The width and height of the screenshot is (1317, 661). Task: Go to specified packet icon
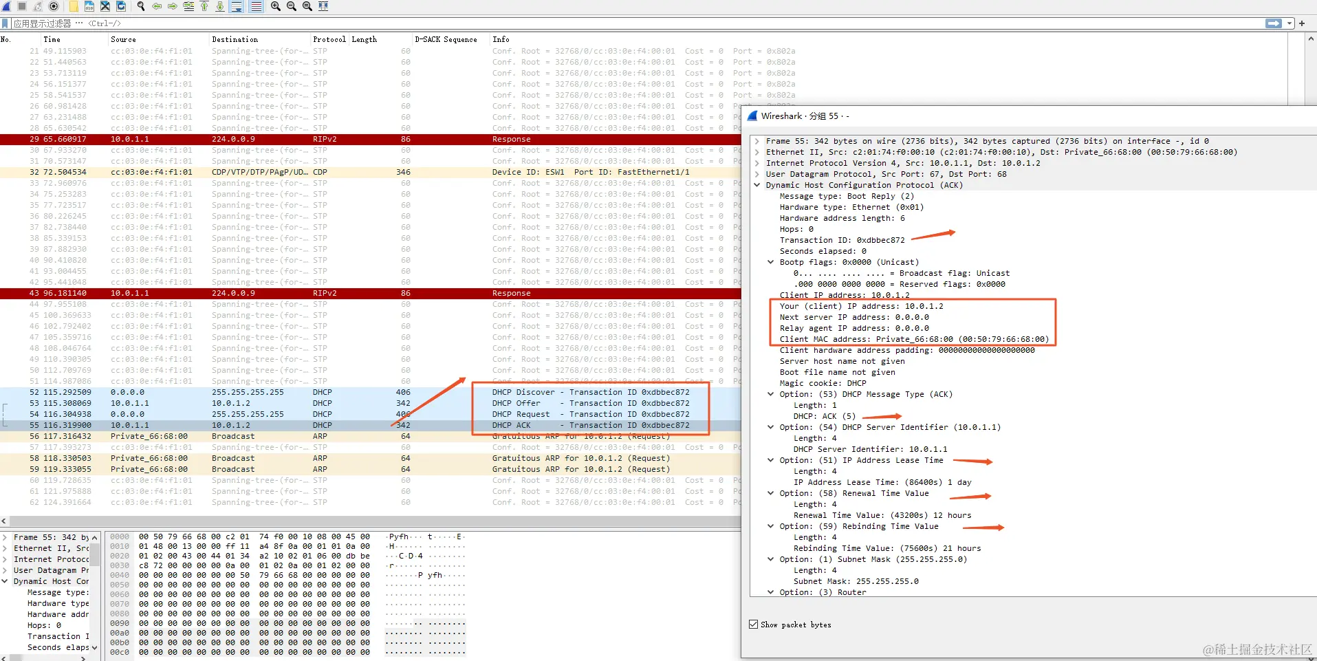coord(188,6)
